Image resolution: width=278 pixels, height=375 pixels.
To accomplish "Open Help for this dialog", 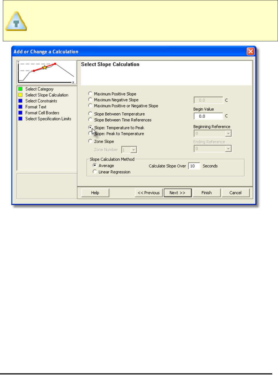I will [95, 193].
